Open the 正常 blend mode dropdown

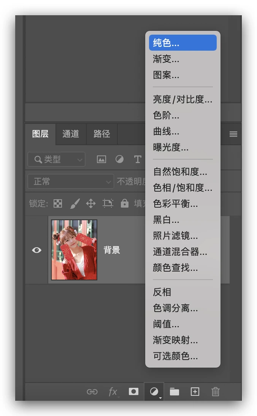coord(71,182)
